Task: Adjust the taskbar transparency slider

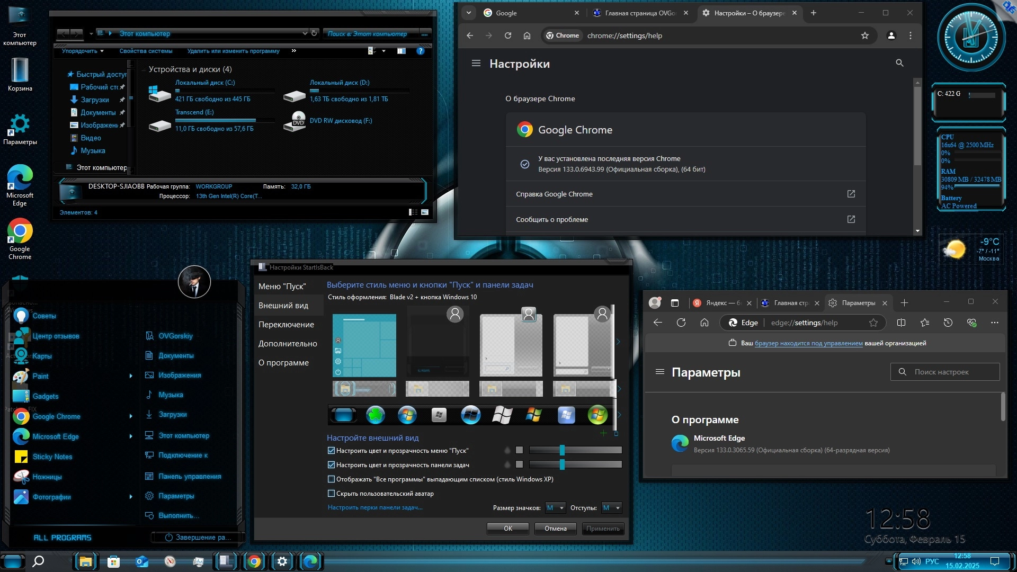Action: [x=562, y=464]
